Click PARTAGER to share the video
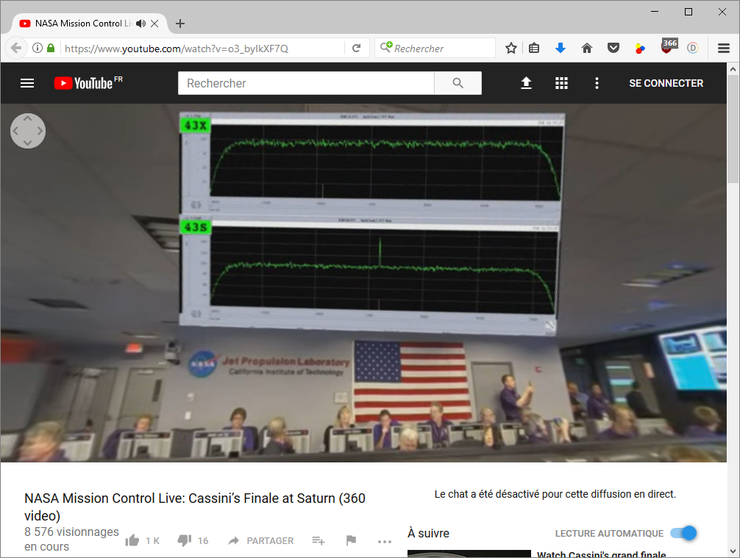 coord(261,540)
